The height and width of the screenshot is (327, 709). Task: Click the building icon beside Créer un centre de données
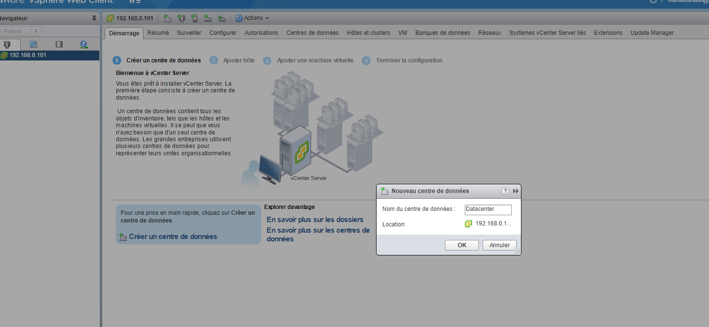point(123,237)
